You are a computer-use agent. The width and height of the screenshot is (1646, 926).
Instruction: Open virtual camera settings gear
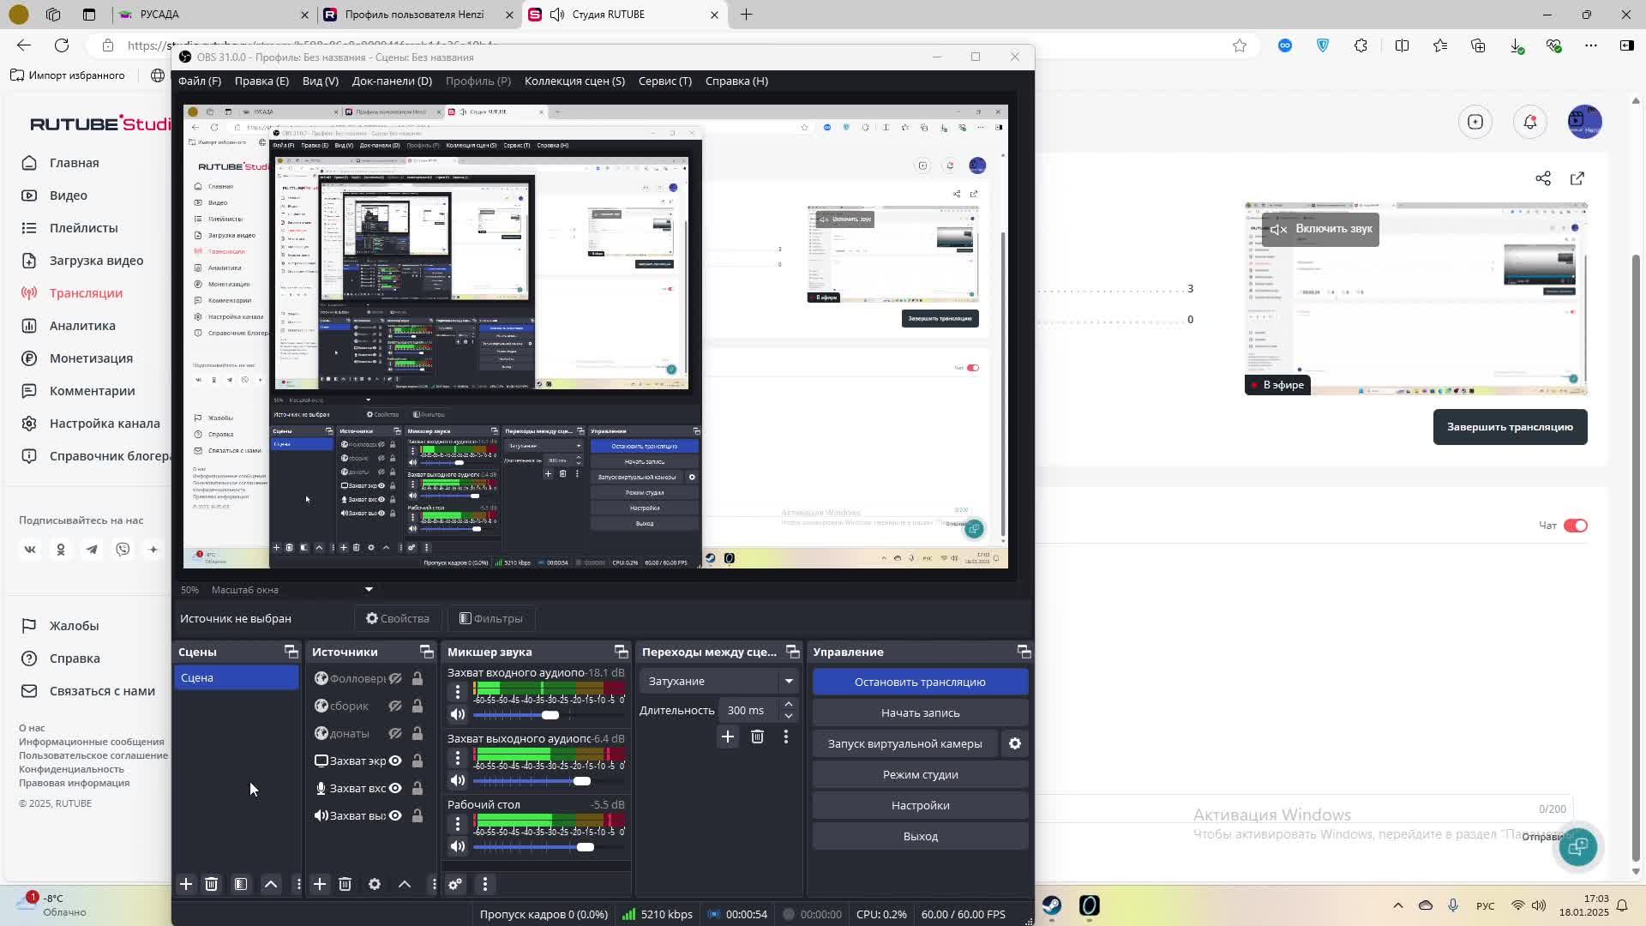[x=1015, y=743]
